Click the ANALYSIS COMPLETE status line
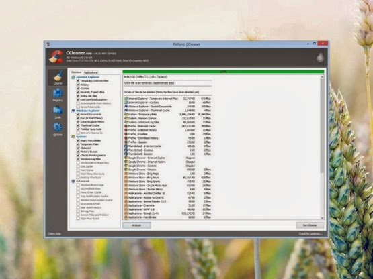373x279 pixels. (x=146, y=77)
